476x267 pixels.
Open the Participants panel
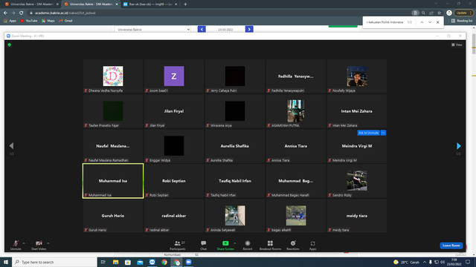point(178,245)
